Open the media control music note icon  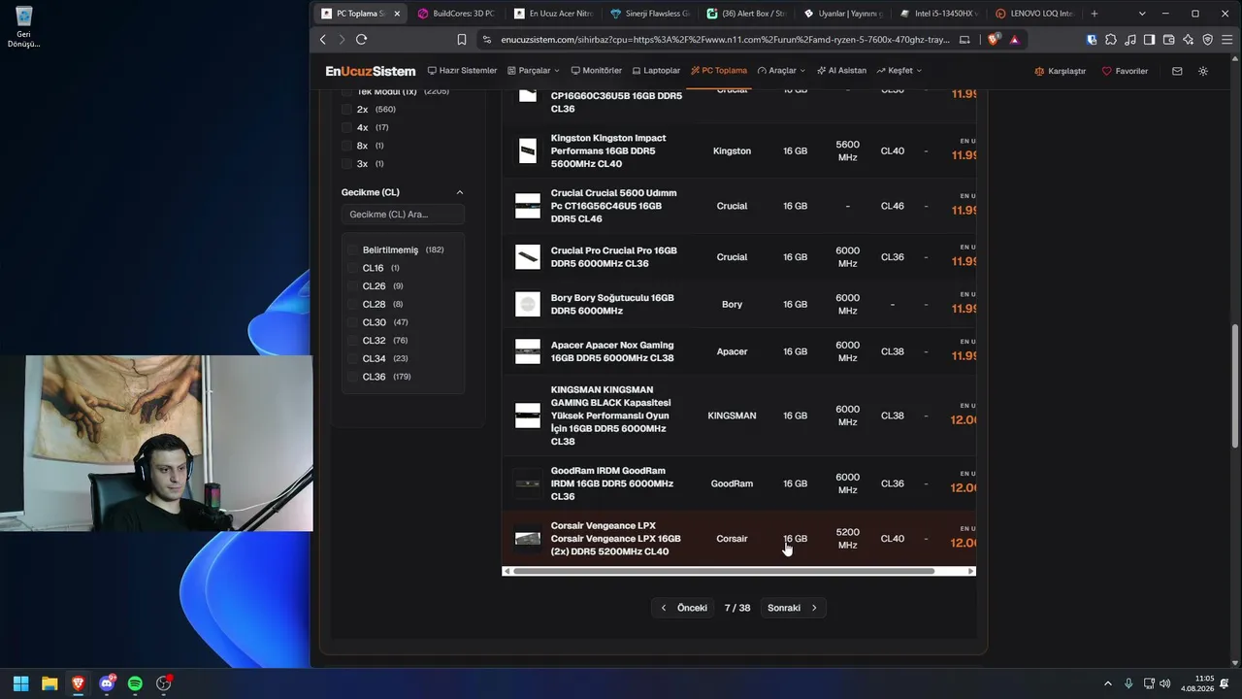pyautogui.click(x=1129, y=40)
